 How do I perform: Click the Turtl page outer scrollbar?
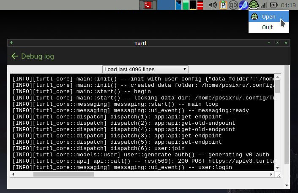tap(287, 115)
